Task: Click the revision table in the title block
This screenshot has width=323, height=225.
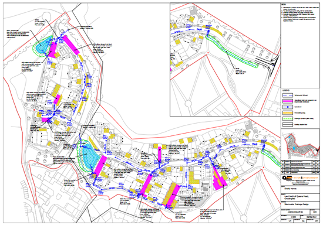Action: click(300, 167)
